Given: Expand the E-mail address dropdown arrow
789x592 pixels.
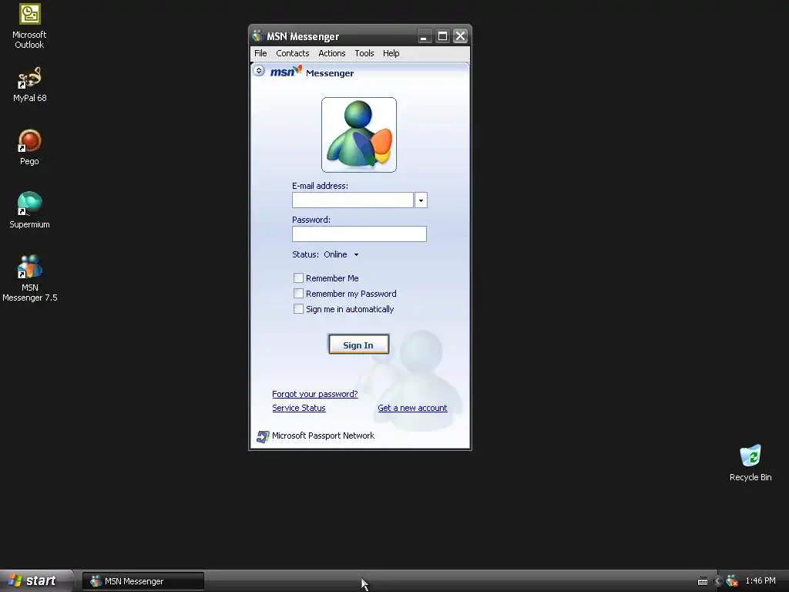Looking at the screenshot, I should tap(421, 200).
